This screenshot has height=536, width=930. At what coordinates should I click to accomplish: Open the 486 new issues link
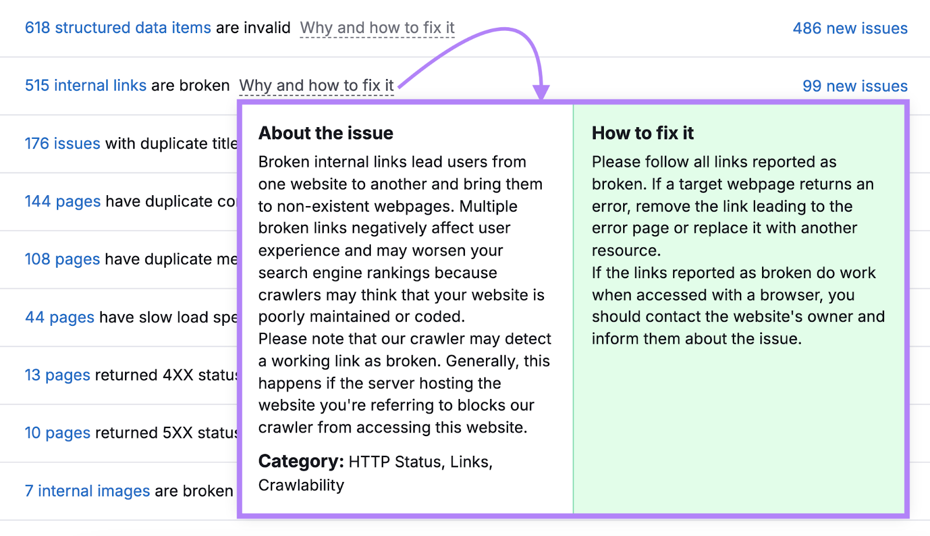coord(850,28)
